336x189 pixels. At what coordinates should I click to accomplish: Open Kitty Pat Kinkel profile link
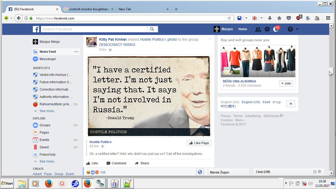tap(113, 39)
